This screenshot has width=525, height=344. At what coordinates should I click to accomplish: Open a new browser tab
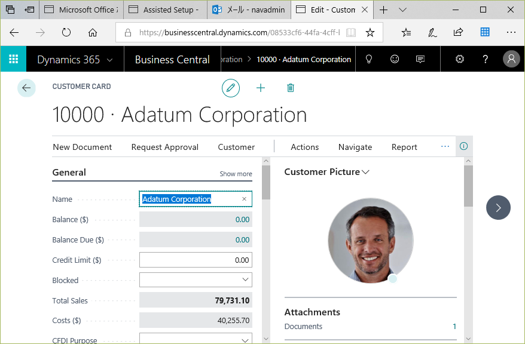[383, 10]
